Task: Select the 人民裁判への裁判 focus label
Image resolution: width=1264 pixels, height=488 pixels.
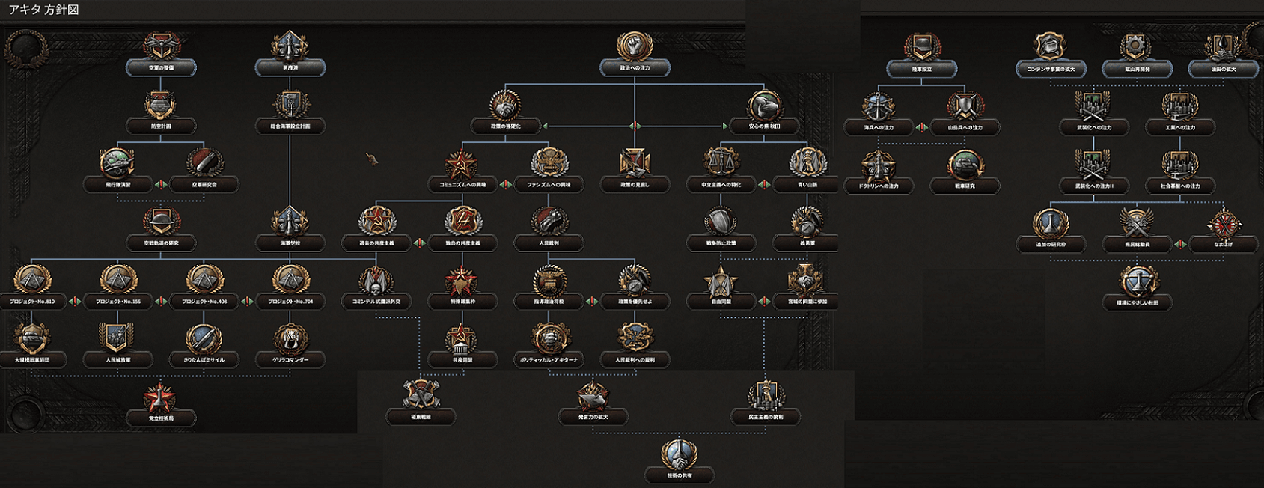Action: (x=635, y=360)
